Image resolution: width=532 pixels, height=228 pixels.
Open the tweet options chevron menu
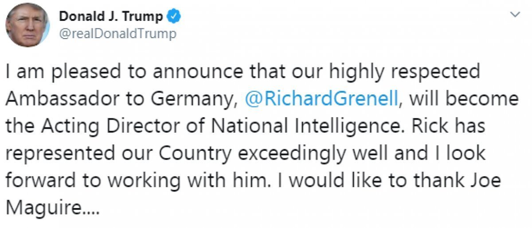coord(515,15)
